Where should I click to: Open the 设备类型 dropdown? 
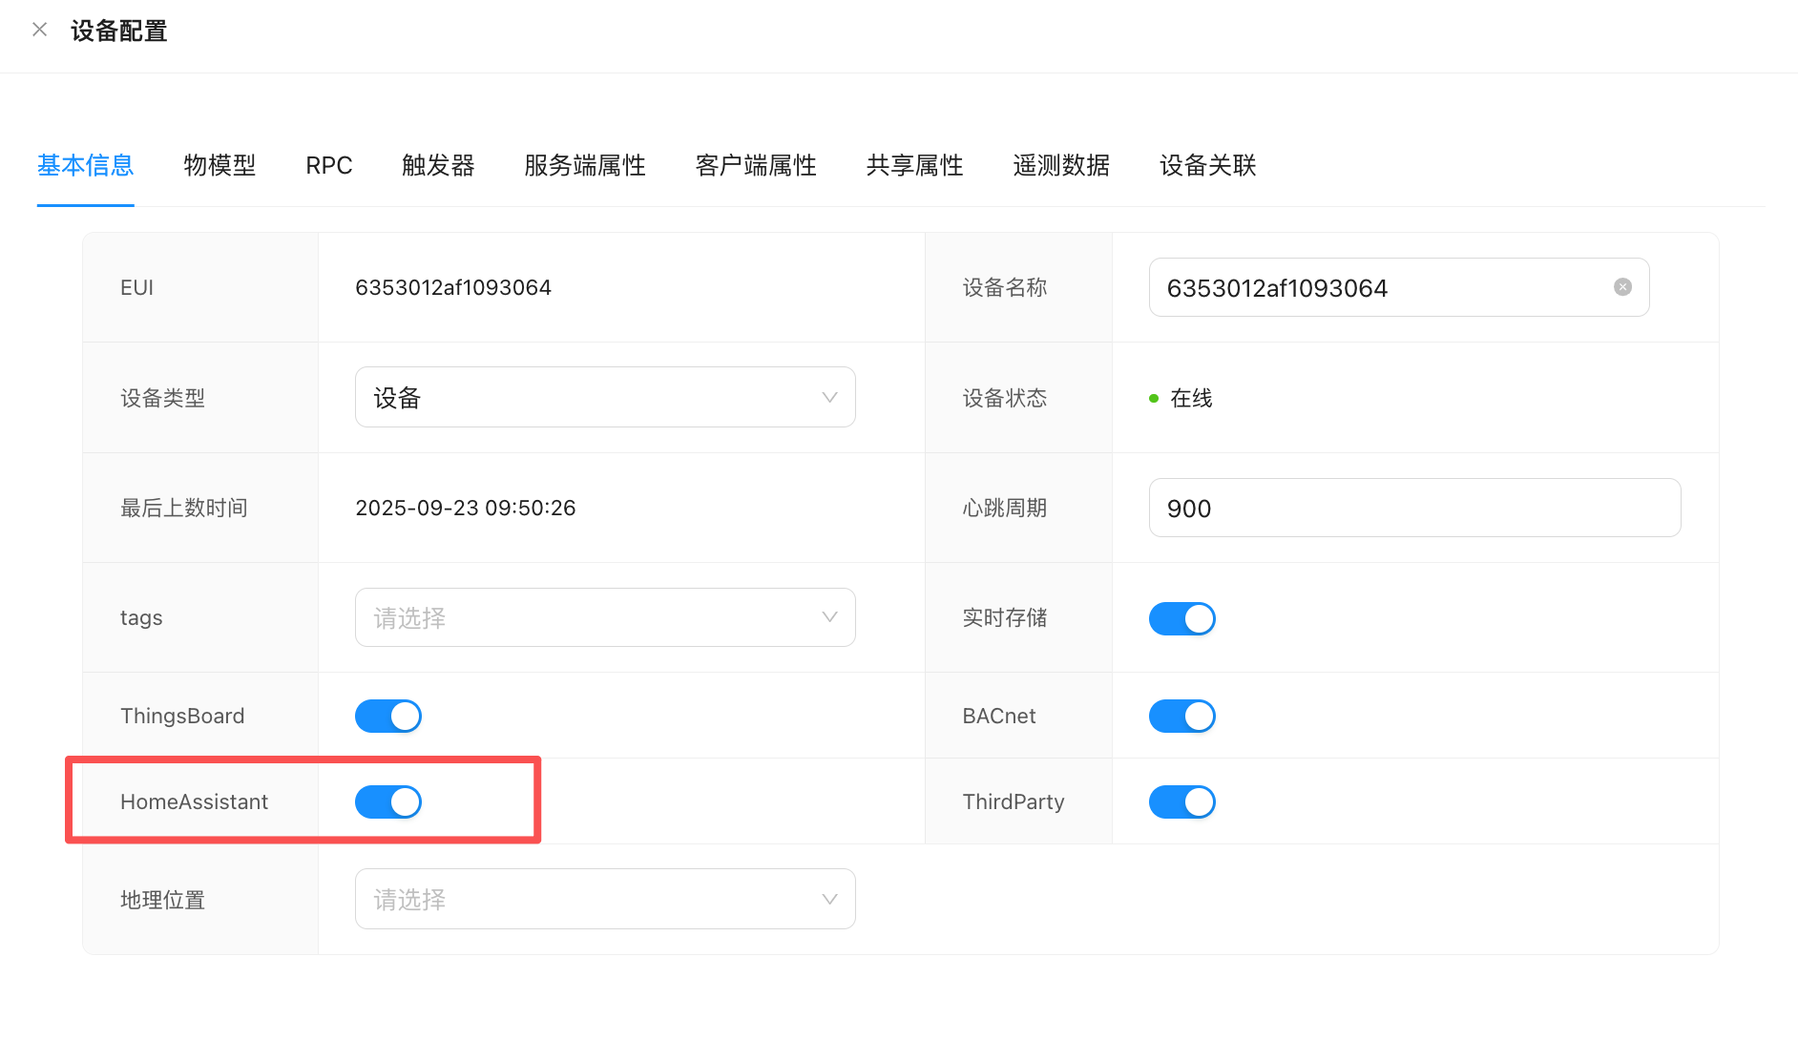coord(604,397)
